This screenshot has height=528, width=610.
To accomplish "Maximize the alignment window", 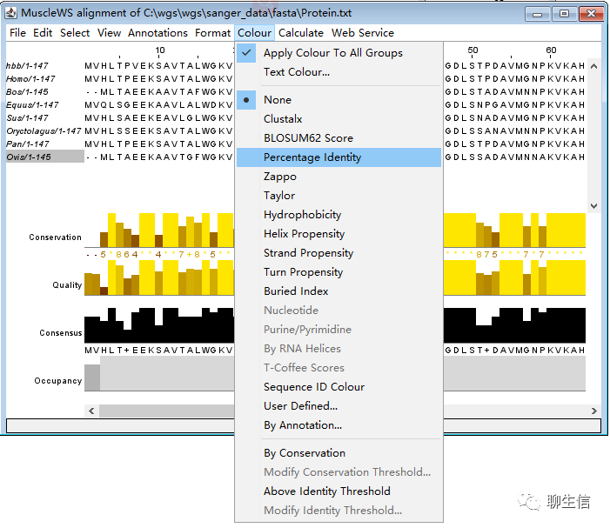I will coord(564,14).
